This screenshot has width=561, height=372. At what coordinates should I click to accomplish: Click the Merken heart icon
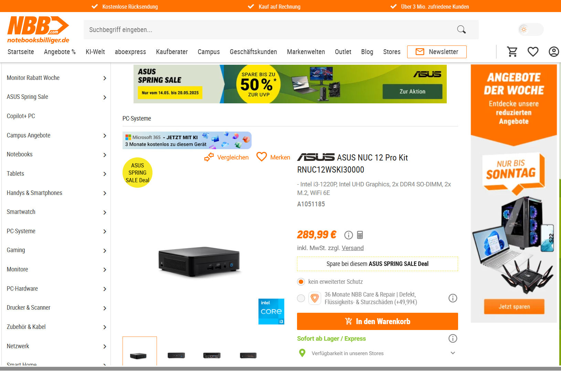coord(262,157)
